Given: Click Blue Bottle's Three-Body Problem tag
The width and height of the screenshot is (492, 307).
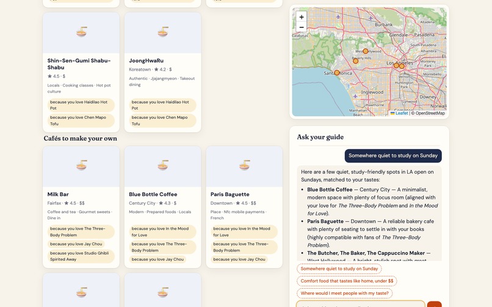Looking at the screenshot, I should (x=162, y=247).
